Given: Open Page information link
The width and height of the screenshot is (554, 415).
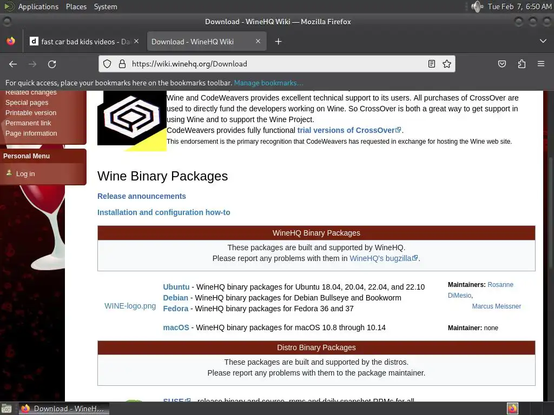Looking at the screenshot, I should (31, 133).
